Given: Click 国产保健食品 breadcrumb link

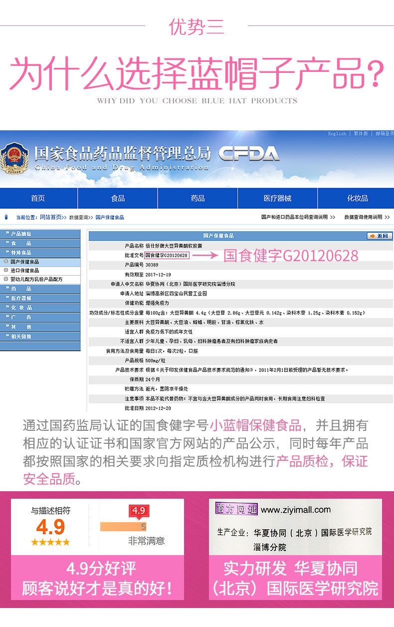Looking at the screenshot, I should [110, 217].
